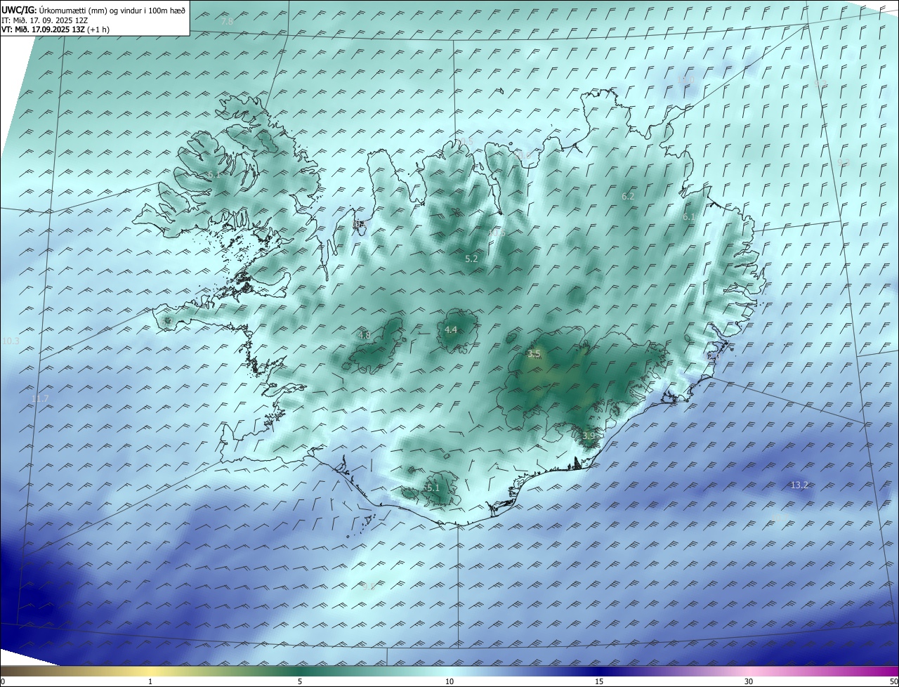Click the 4.4 value label on the glacier
This screenshot has height=687, width=899.
tap(451, 329)
